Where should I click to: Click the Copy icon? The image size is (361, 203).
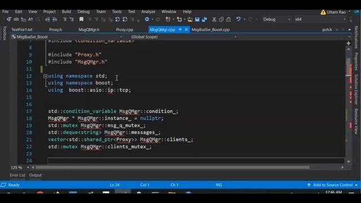tap(221, 20)
